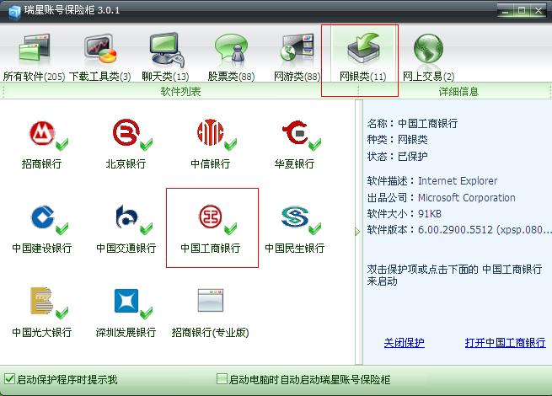Image resolution: width=552 pixels, height=396 pixels.
Task: Click the 中信银行 icon
Action: pyautogui.click(x=210, y=133)
